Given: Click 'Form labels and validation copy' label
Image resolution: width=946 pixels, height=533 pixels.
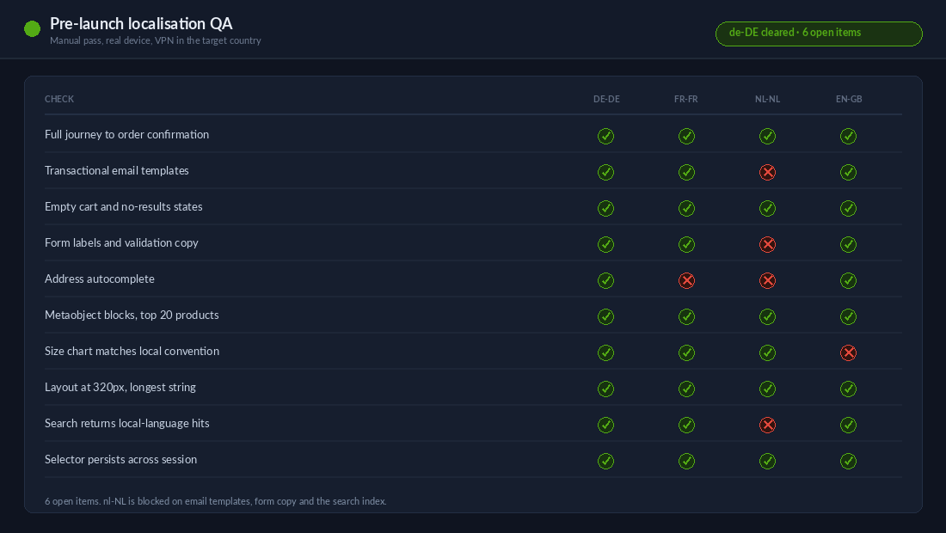Looking at the screenshot, I should click(x=121, y=243).
